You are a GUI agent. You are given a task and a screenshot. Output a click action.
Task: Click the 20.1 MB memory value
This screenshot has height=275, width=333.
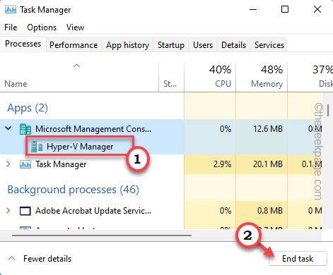tap(268, 164)
